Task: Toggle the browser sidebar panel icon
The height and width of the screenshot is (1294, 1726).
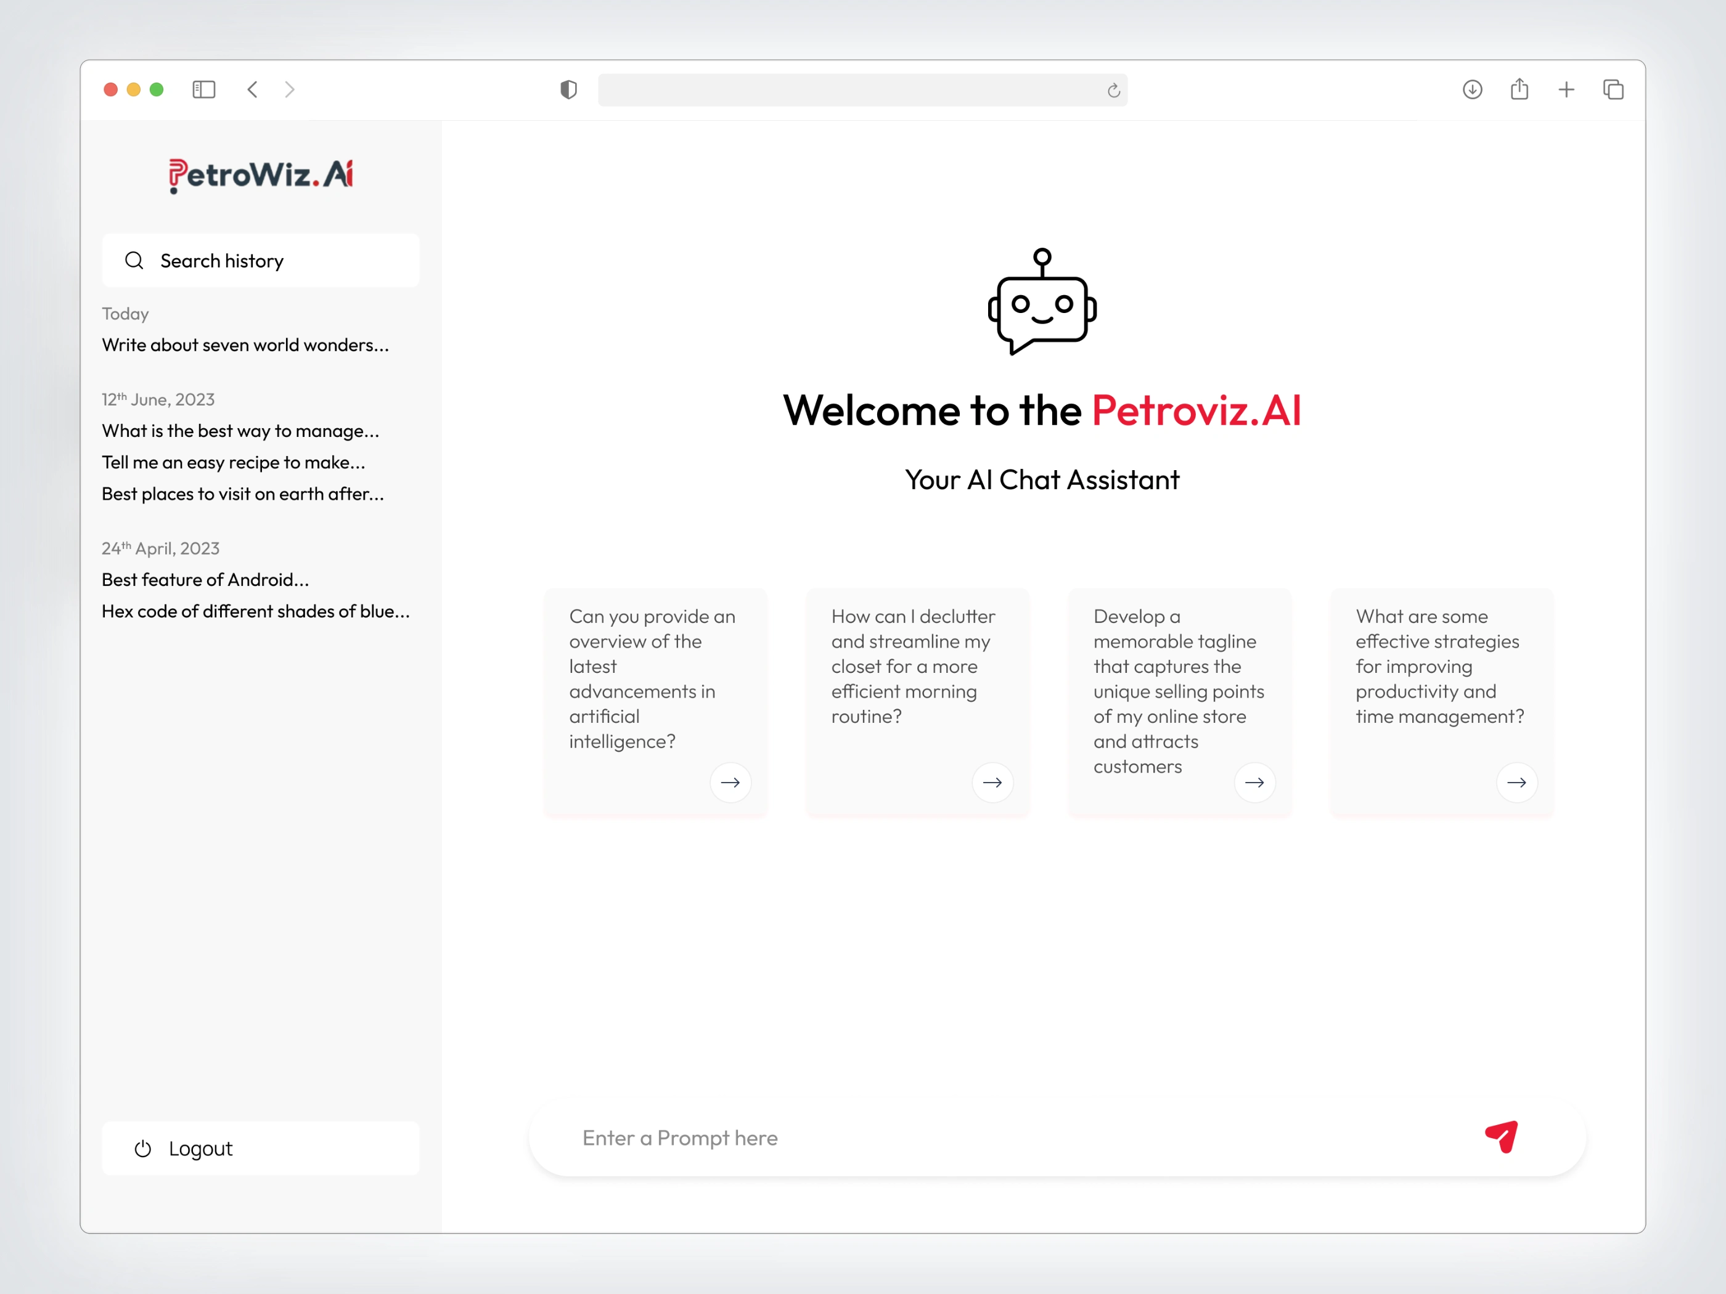Action: 203,90
